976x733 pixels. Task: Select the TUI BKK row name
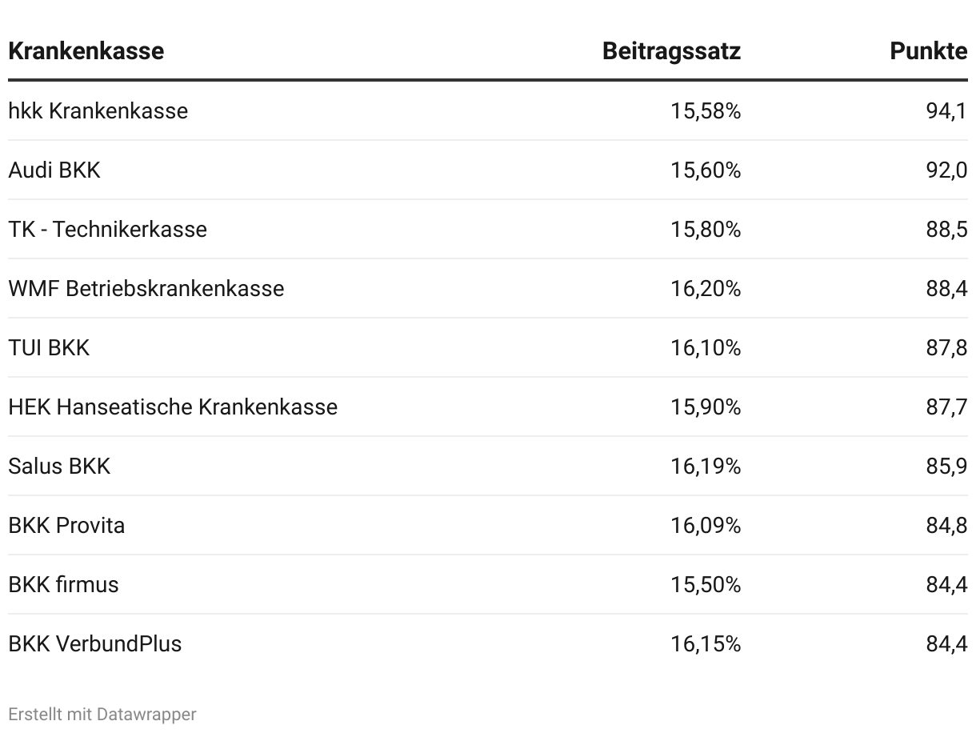[49, 347]
